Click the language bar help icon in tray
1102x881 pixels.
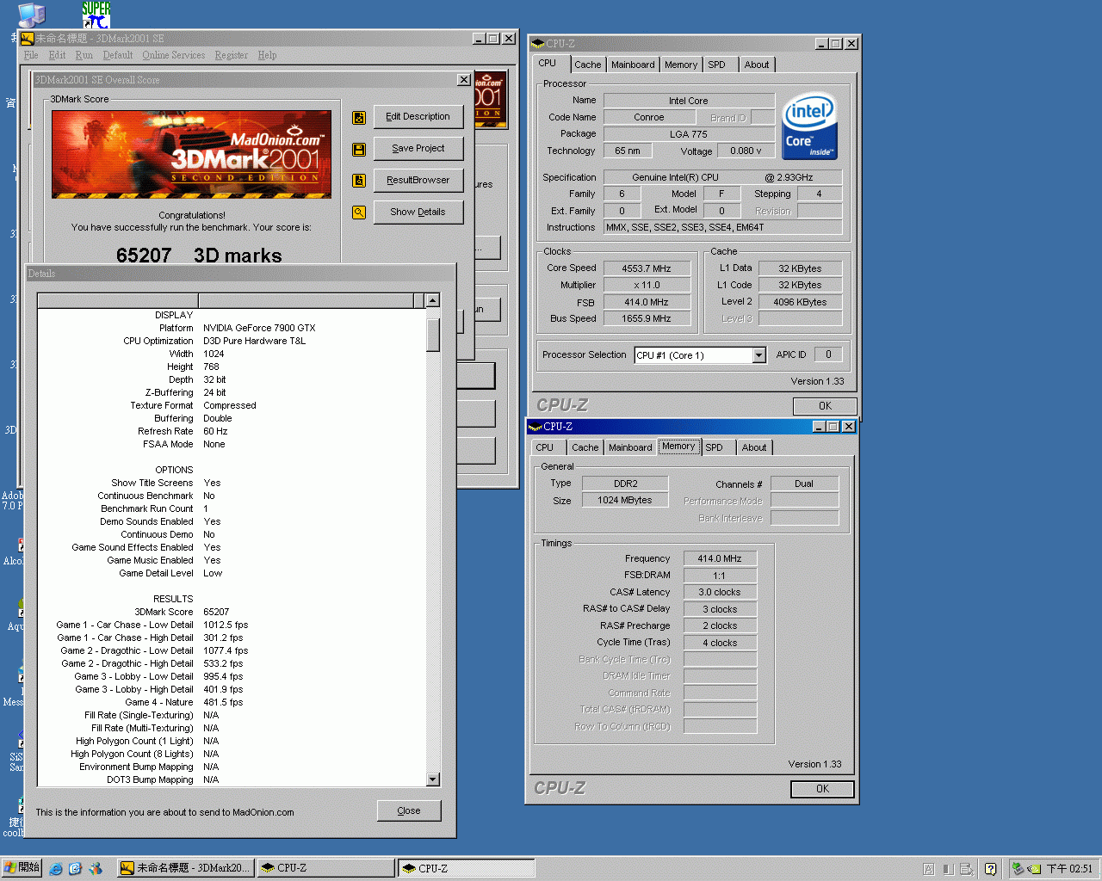[991, 869]
